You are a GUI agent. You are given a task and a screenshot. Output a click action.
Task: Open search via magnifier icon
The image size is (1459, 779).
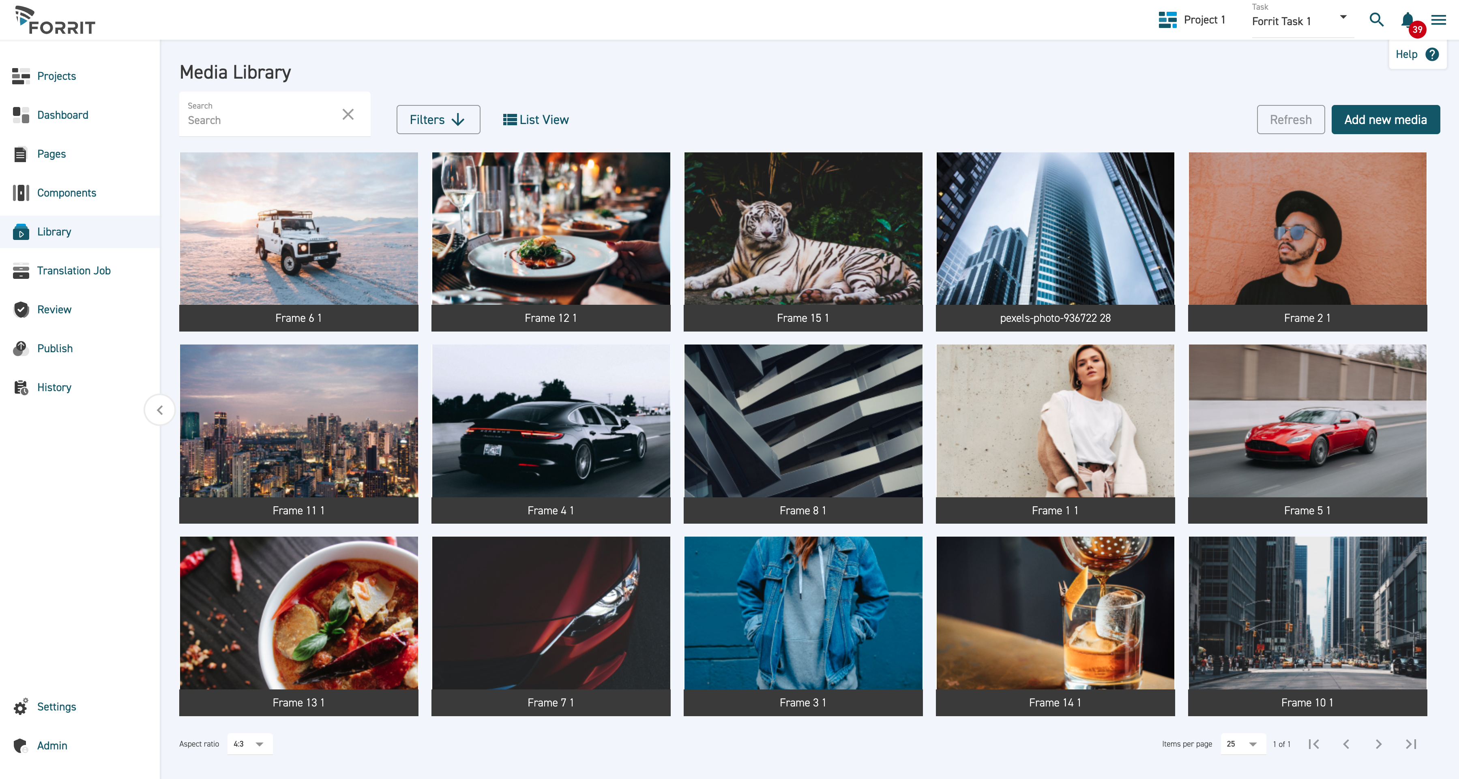click(x=1376, y=20)
